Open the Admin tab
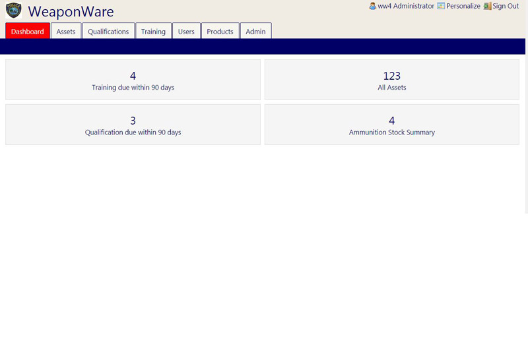 255,31
